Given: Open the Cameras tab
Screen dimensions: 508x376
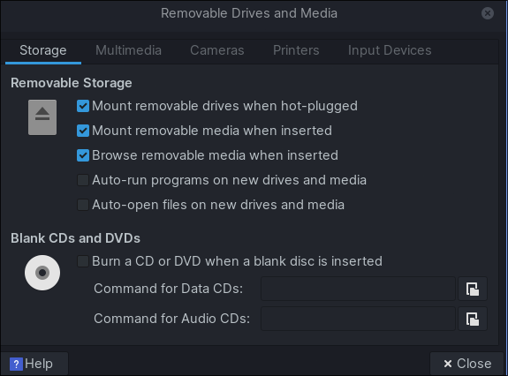Looking at the screenshot, I should pos(217,50).
